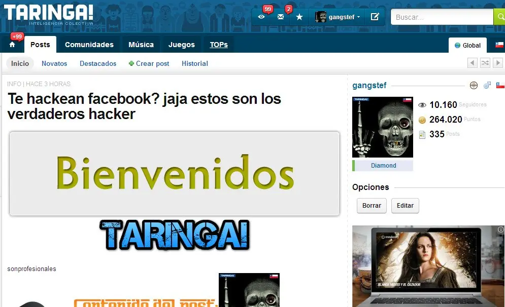This screenshot has height=307, width=505.
Task: Open gangstef skull avatar in sidebar
Action: pyautogui.click(x=383, y=127)
